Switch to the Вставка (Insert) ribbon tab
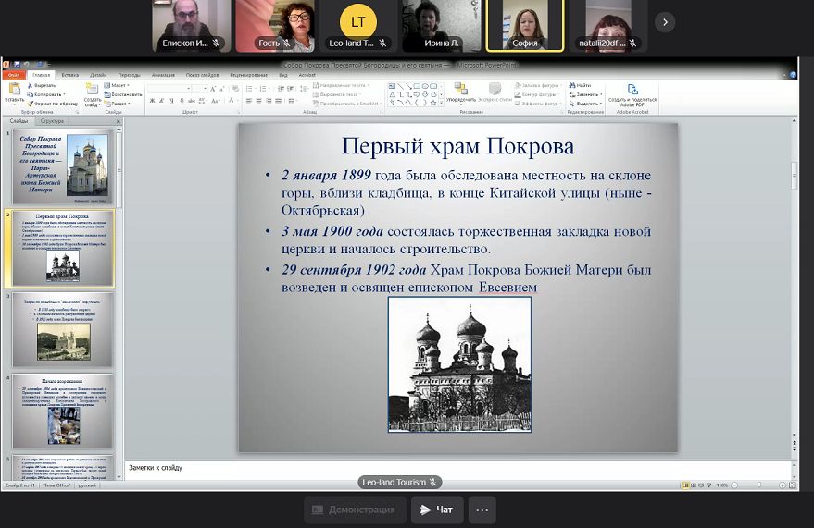The width and height of the screenshot is (814, 528). 70,75
